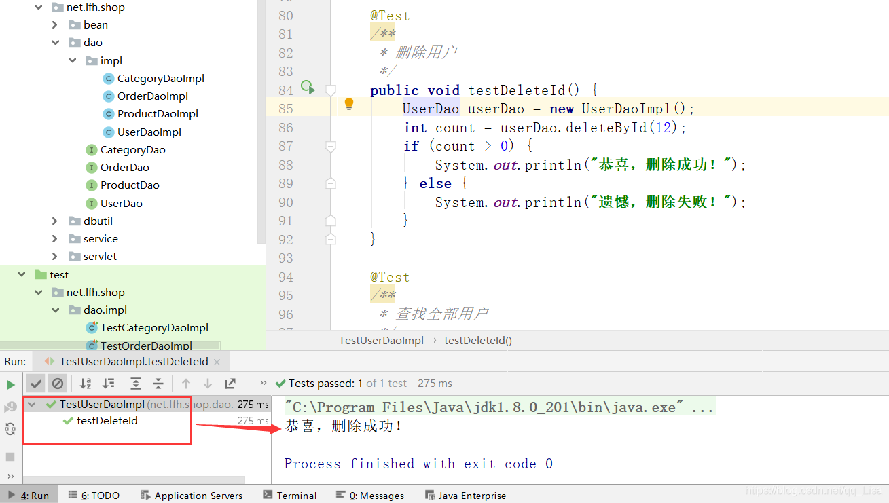Go to previous failed test arrow

click(x=186, y=384)
